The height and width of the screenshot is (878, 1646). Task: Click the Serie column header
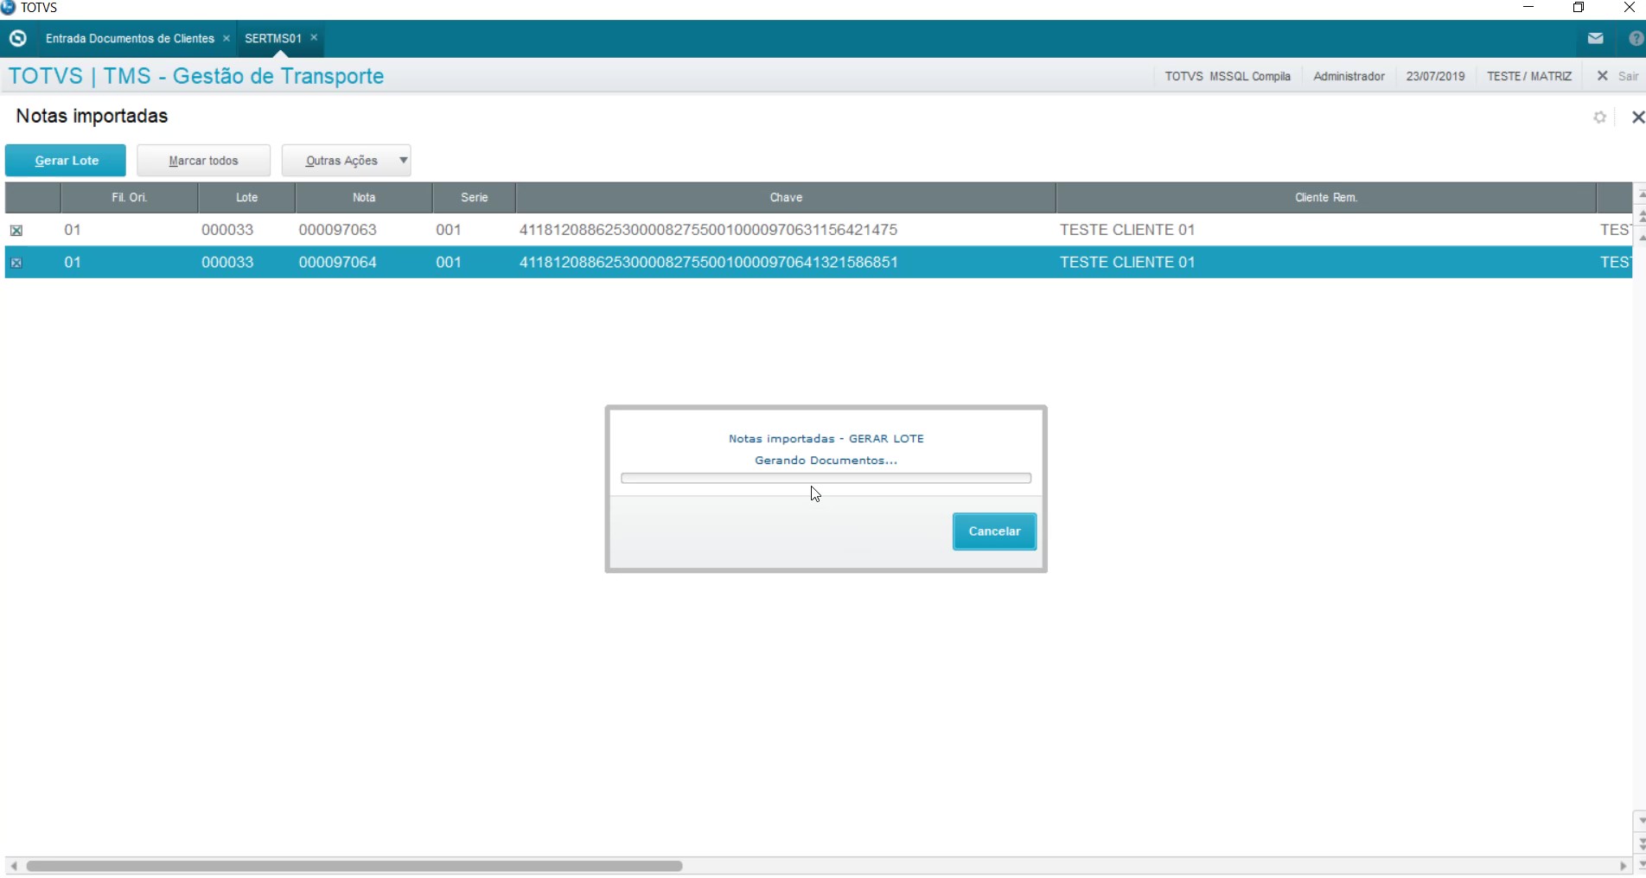[x=475, y=198]
